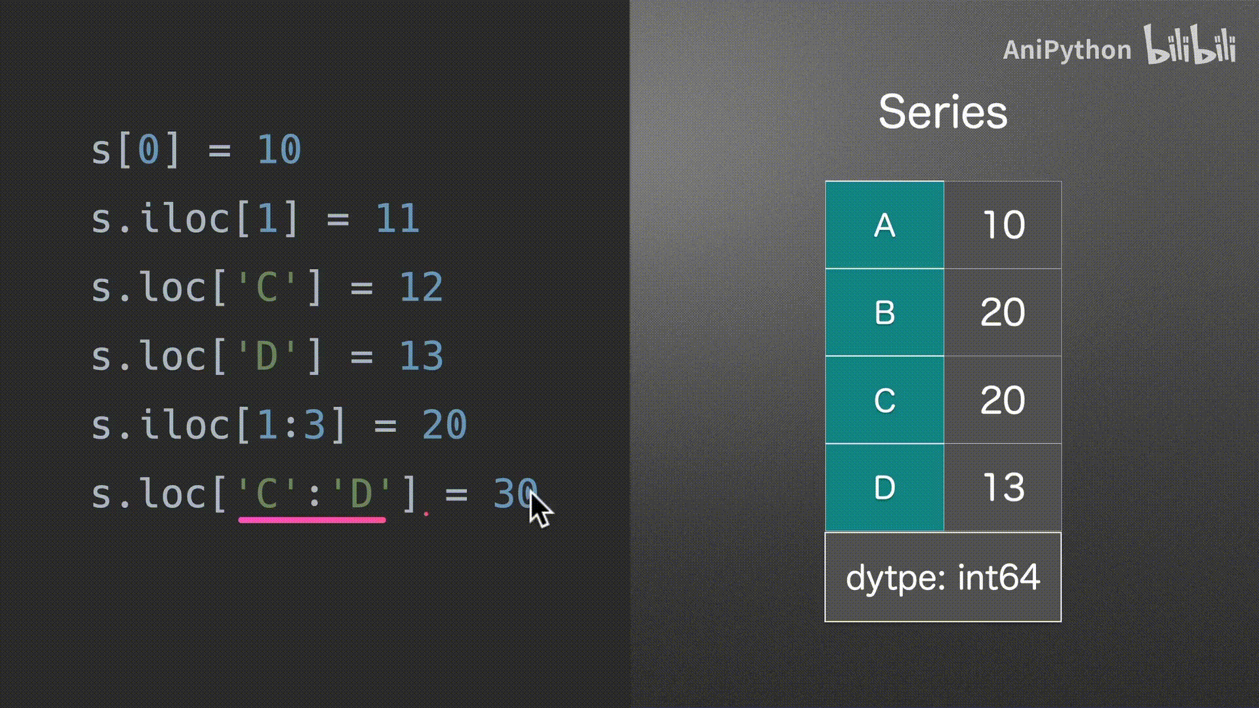Screen dimensions: 1259x708
Task: Click the code line s[0] = 10
Action: pos(196,149)
